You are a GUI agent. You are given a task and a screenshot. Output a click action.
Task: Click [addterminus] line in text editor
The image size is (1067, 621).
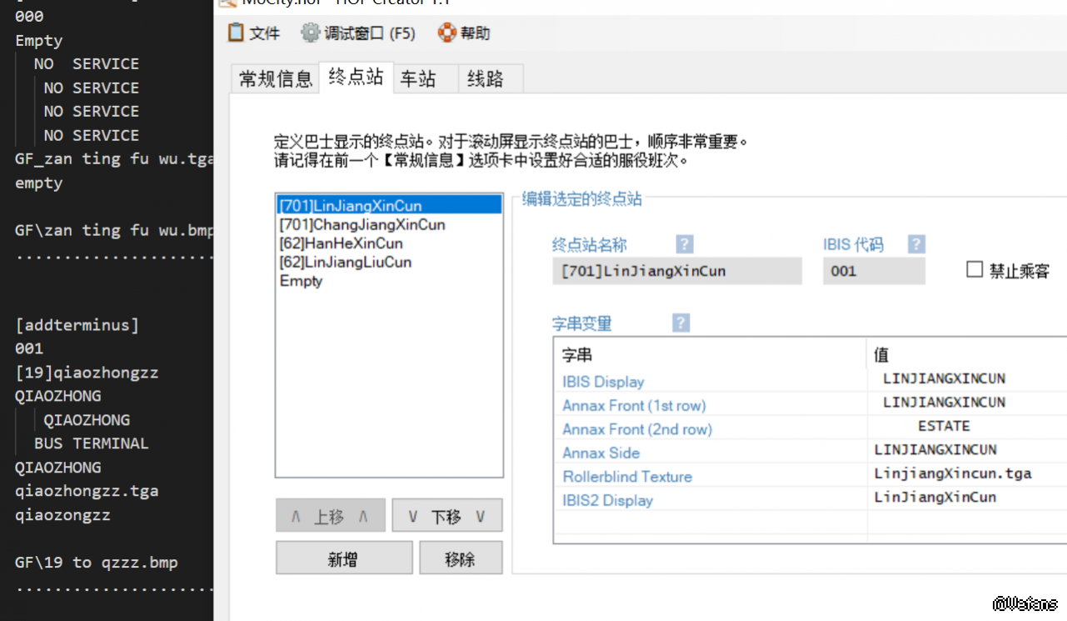tap(77, 325)
